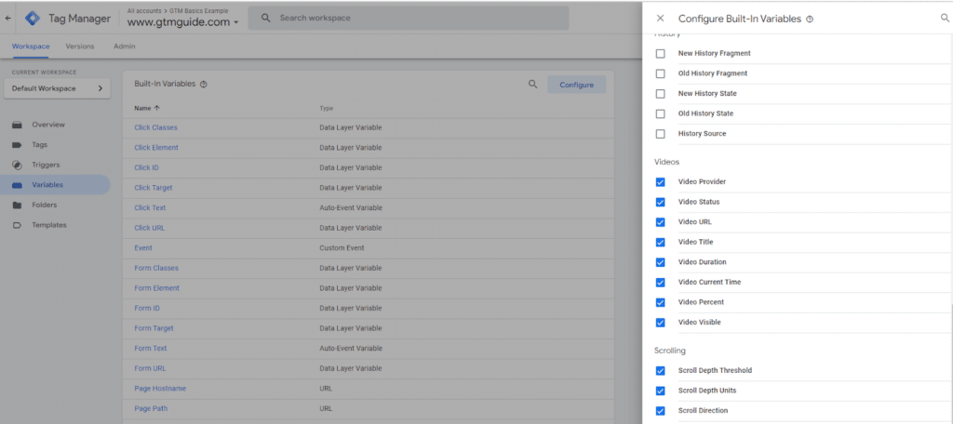The height and width of the screenshot is (424, 953).
Task: Uncheck Scroll Depth Units
Action: pyautogui.click(x=661, y=391)
